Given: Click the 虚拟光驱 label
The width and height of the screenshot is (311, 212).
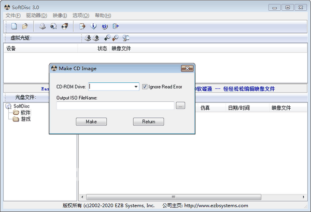Looking at the screenshot, I should (x=21, y=38).
